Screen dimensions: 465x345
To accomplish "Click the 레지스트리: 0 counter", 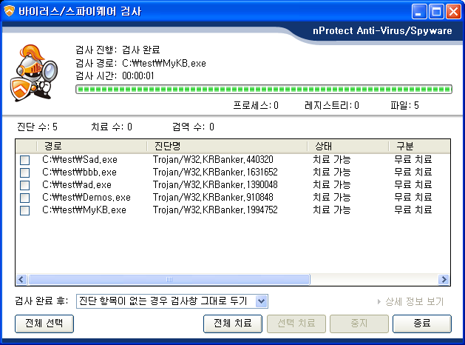I will pos(331,106).
